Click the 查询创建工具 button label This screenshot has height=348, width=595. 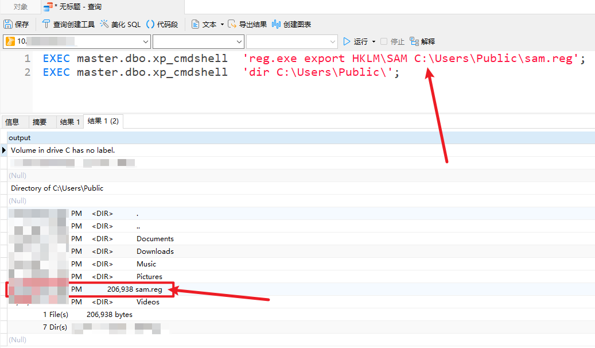tap(73, 24)
